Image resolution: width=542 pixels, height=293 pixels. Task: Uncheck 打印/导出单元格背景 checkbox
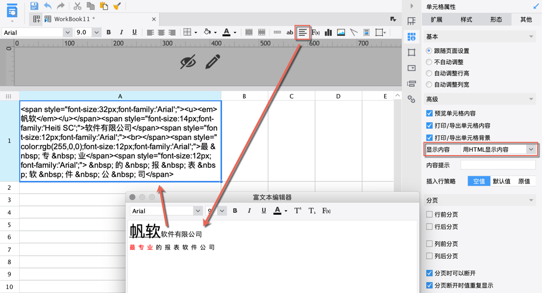pos(429,138)
